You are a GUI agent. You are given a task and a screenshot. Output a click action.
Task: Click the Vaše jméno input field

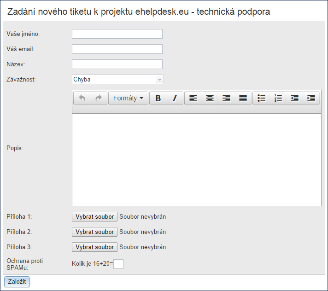tap(117, 34)
